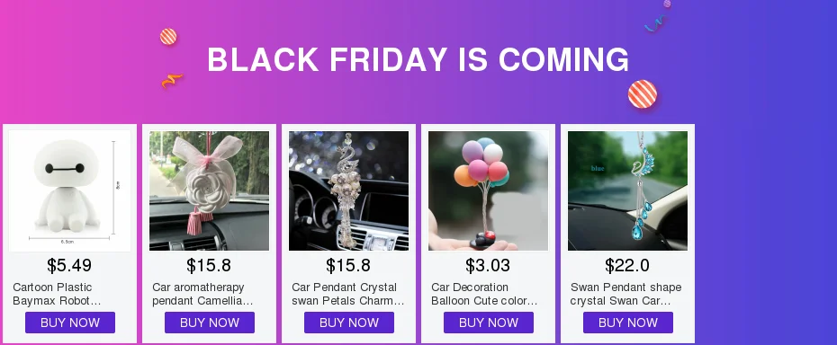Viewport: 837px width, 345px height.
Task: Open the colorful balloon decoration image
Action: (489, 190)
